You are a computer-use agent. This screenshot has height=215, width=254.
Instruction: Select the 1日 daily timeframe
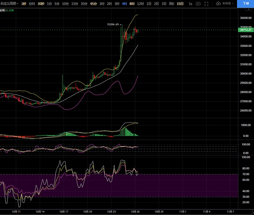[x=148, y=3]
